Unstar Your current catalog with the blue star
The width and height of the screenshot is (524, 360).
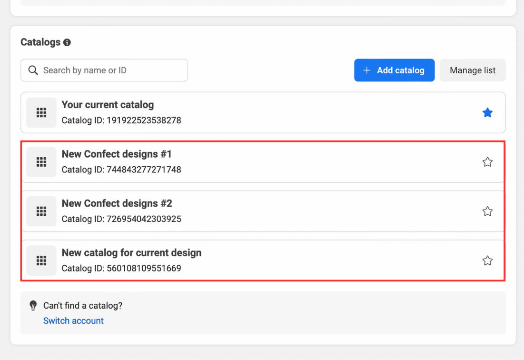coord(487,113)
